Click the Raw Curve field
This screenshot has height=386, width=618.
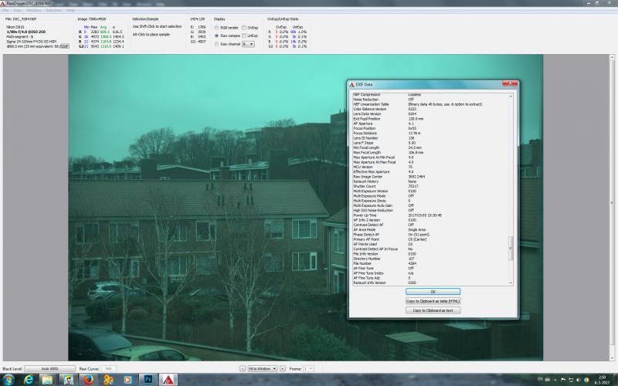[x=108, y=369]
